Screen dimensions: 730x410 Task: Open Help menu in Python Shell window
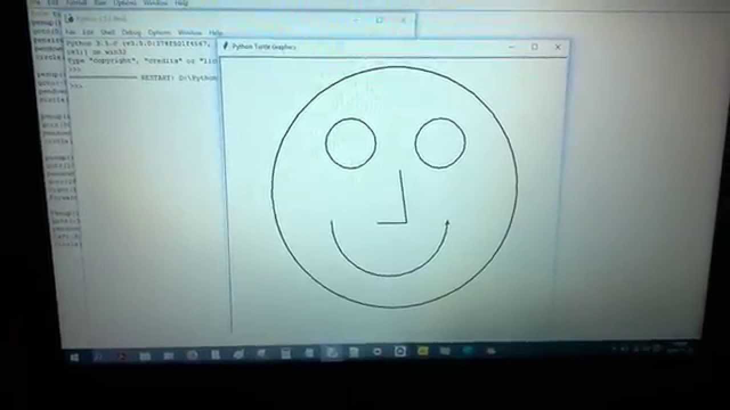[215, 32]
